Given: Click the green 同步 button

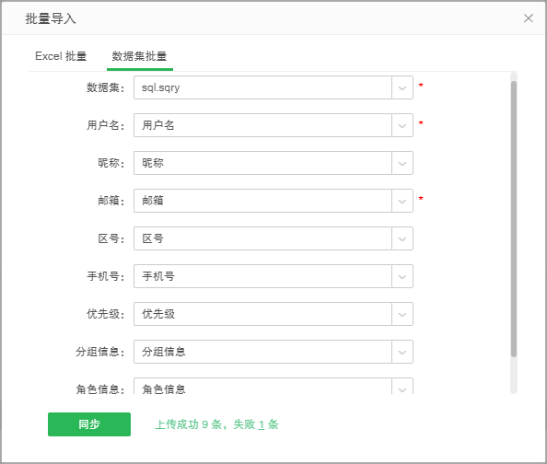Looking at the screenshot, I should click(89, 424).
